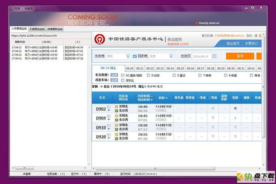276x184 pixels.
Task: Click the ticket price icon beside D904
Action: [109, 116]
